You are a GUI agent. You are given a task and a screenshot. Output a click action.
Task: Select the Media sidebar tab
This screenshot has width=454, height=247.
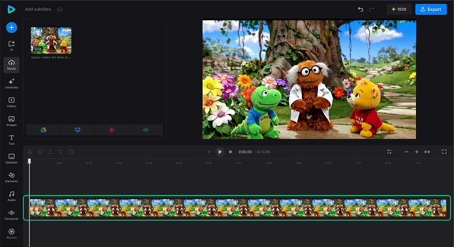coord(11,65)
